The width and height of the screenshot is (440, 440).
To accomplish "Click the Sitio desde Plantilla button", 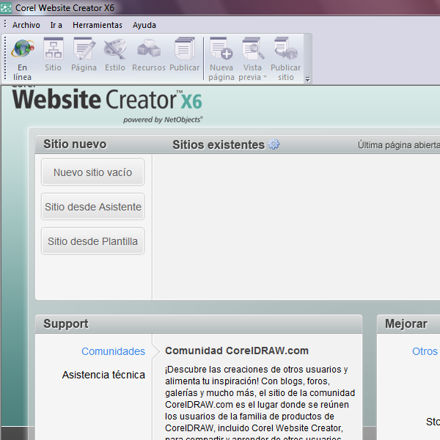I will pyautogui.click(x=92, y=241).
